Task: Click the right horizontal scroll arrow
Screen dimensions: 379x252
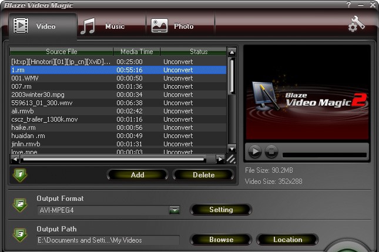Action: pos(220,159)
